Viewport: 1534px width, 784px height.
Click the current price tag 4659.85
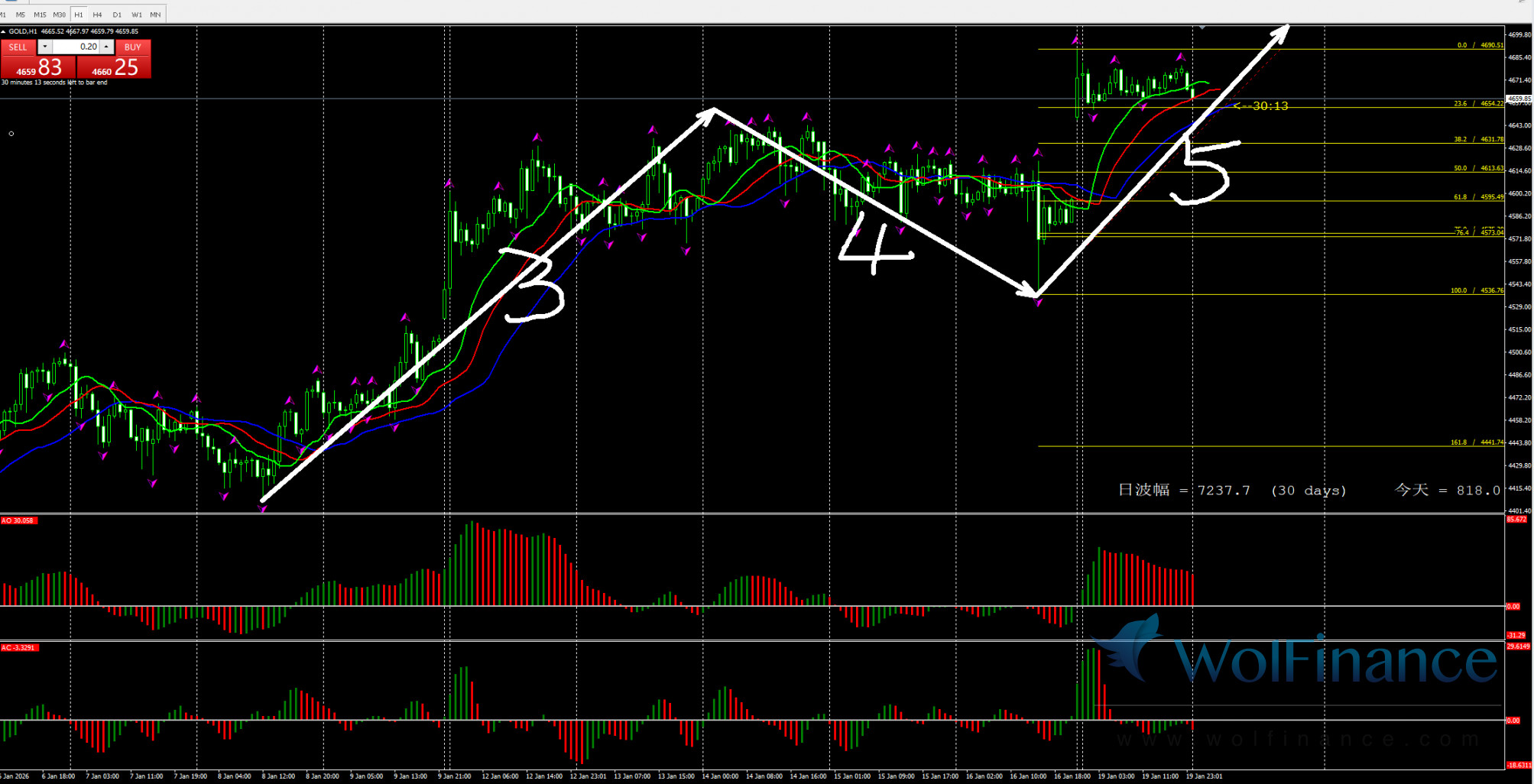pyautogui.click(x=1519, y=99)
